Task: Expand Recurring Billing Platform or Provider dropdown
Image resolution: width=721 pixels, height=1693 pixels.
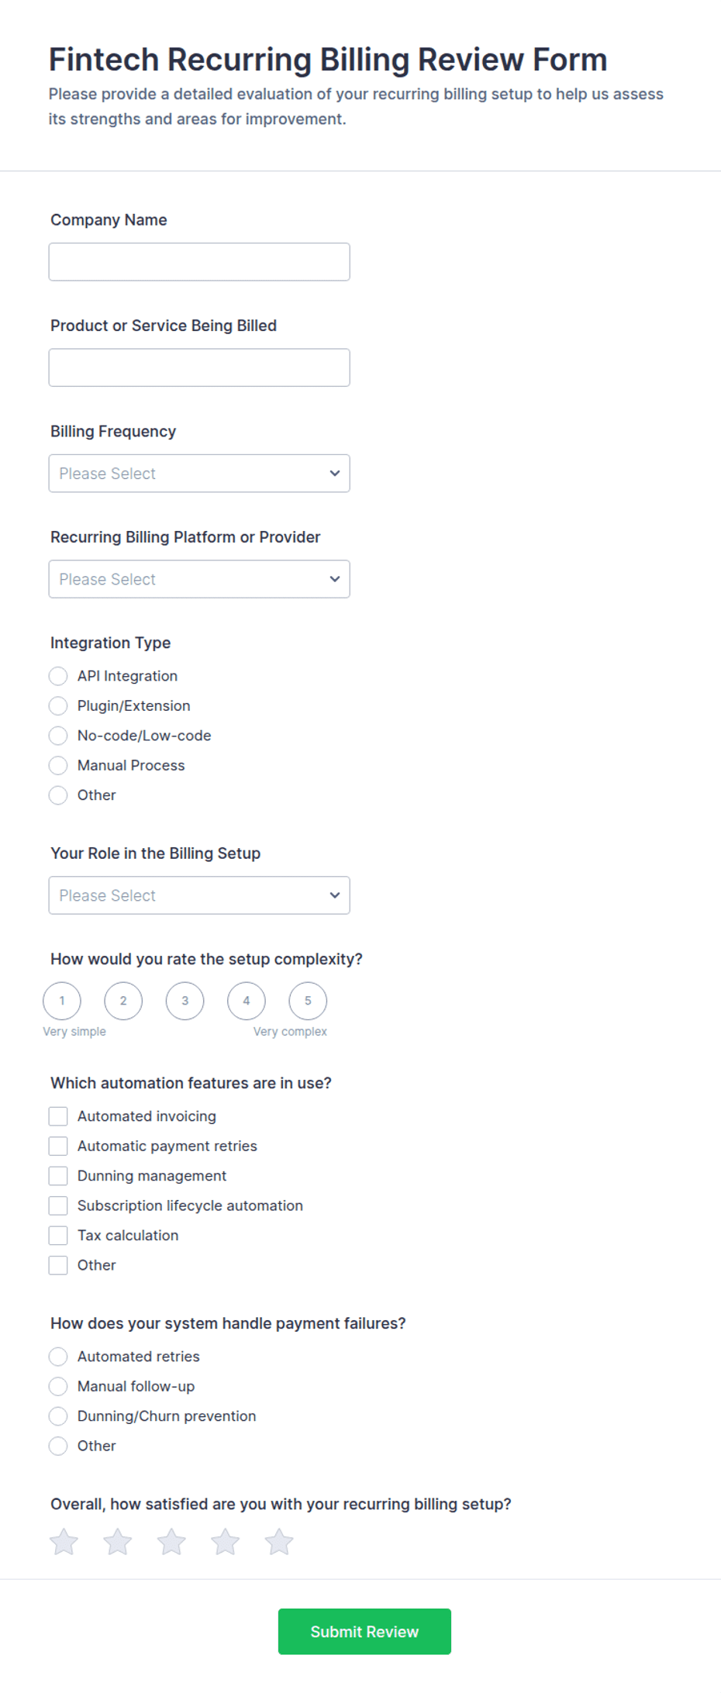Action: (199, 579)
